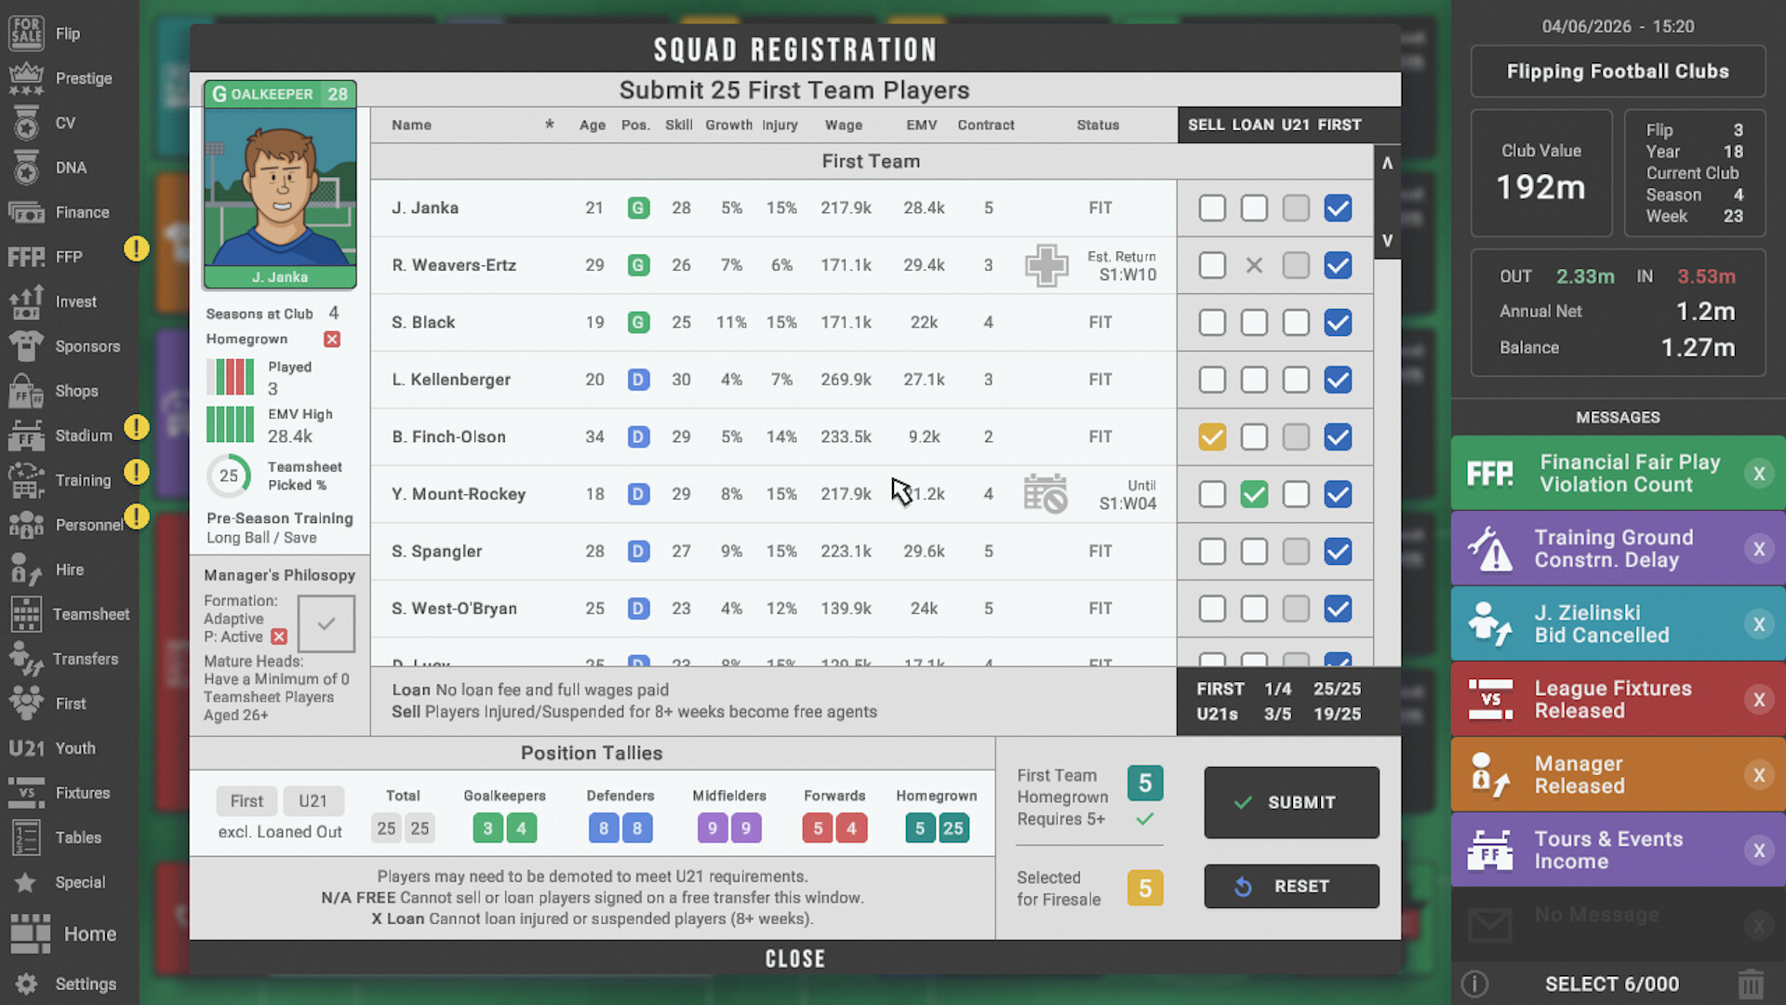
Task: Open the Settings gear icon
Action: click(x=26, y=984)
